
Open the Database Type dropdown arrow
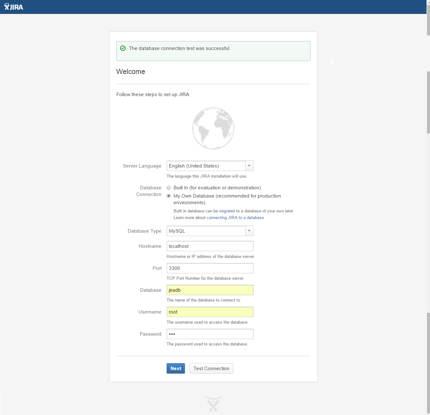click(x=249, y=231)
